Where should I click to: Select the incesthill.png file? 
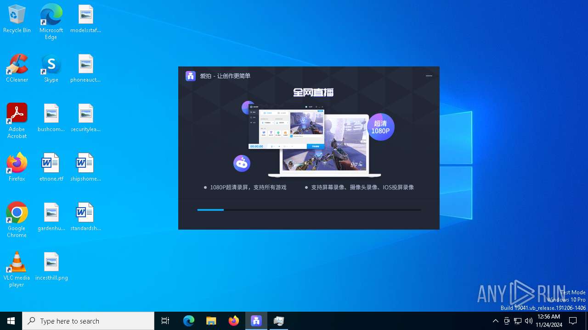[51, 267]
